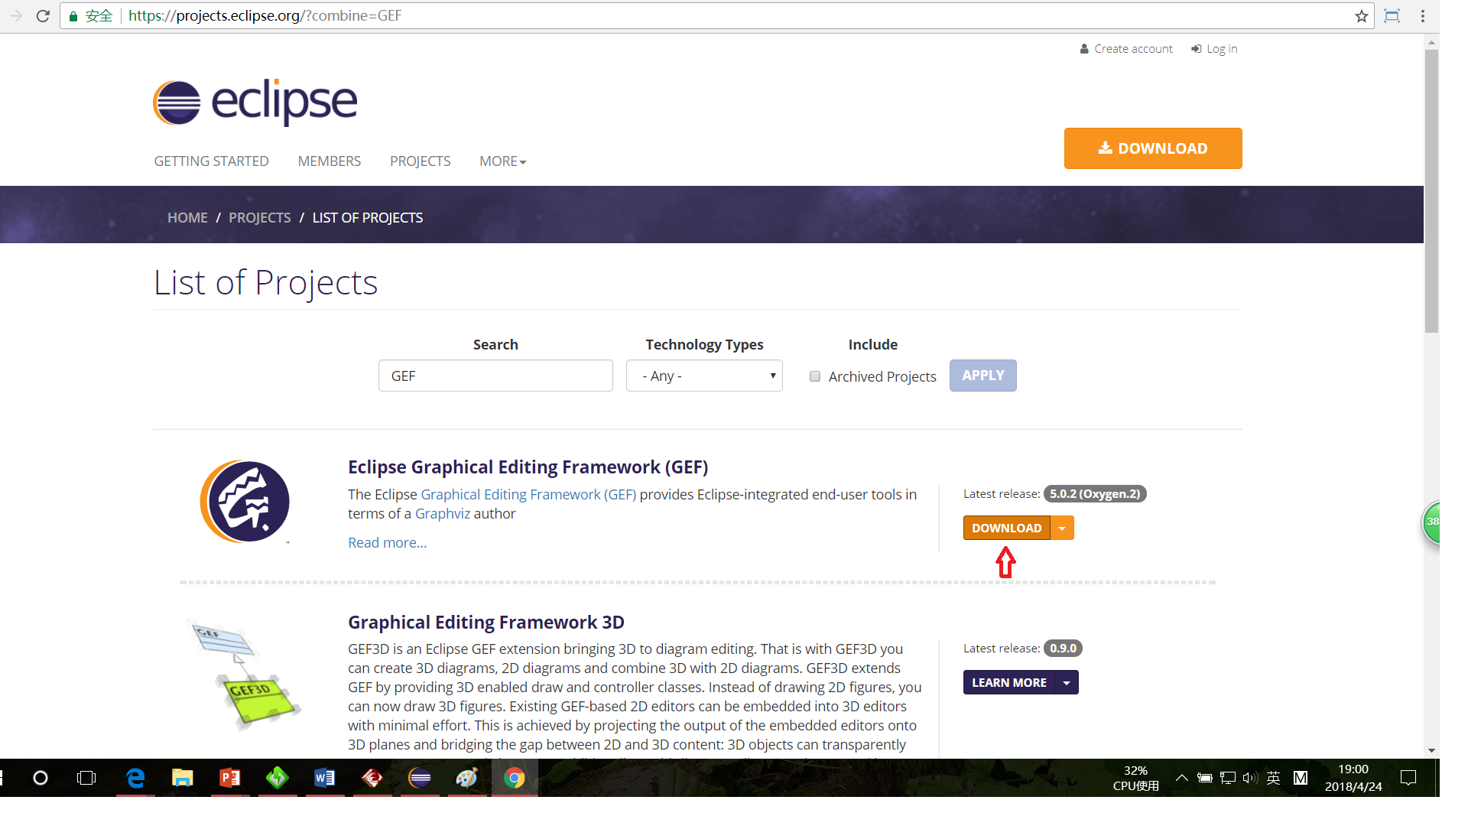Click the Search field containing GEF
This screenshot has width=1468, height=826.
pyautogui.click(x=495, y=376)
